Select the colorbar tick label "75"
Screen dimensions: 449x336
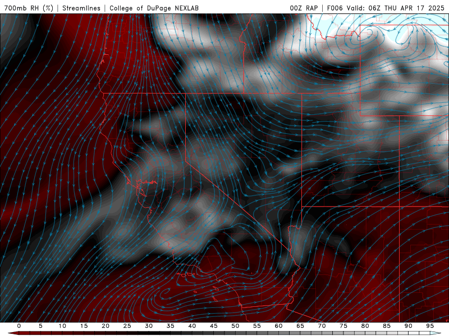tap(343, 326)
